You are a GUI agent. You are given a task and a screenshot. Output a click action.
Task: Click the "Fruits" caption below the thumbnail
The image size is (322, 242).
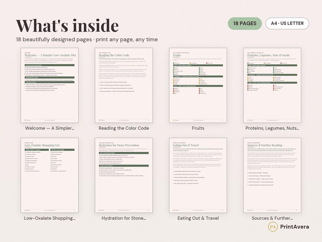pos(198,128)
